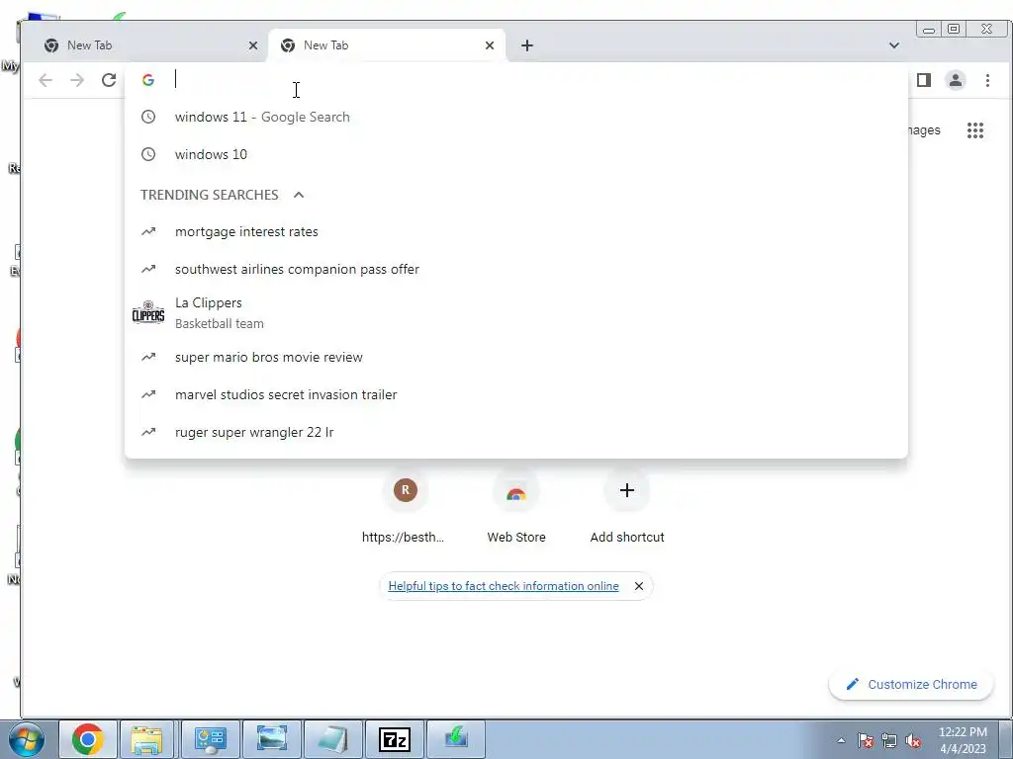The image size is (1013, 759).
Task: Open the Images link
Action: (x=924, y=130)
